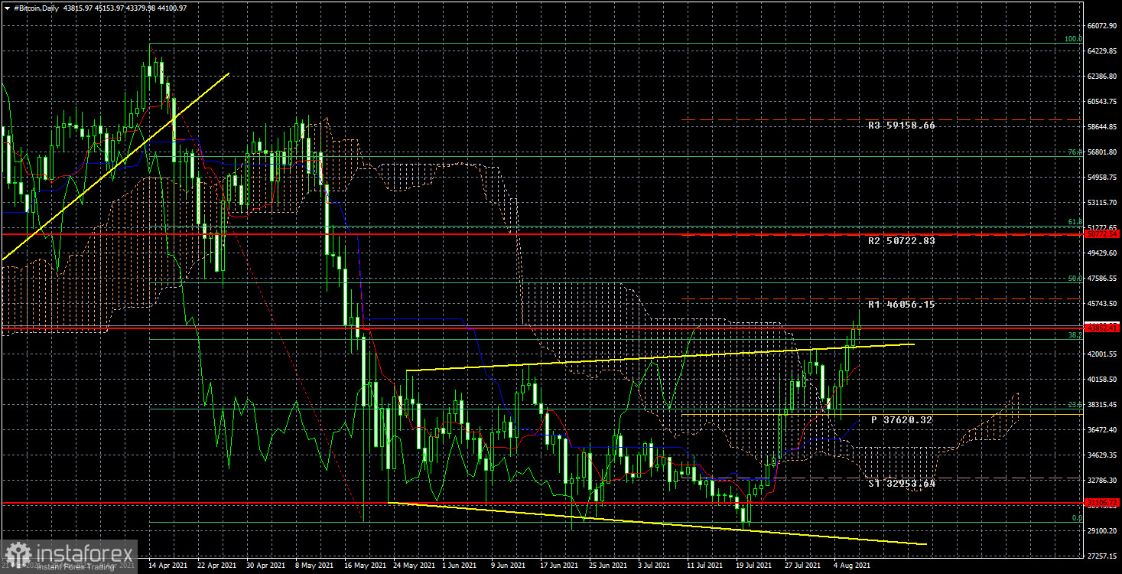The height and width of the screenshot is (574, 1122).
Task: Select the steep yellow April uptrend line
Action: pyautogui.click(x=115, y=167)
